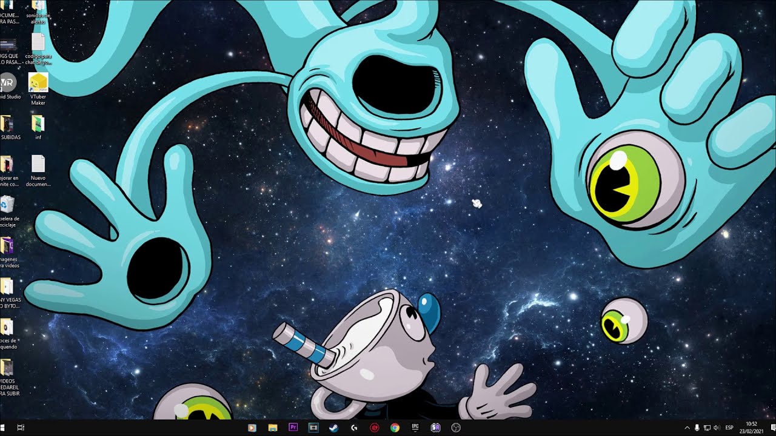The image size is (776, 436).
Task: Click the microphone icon in the system tray
Action: [x=697, y=427]
